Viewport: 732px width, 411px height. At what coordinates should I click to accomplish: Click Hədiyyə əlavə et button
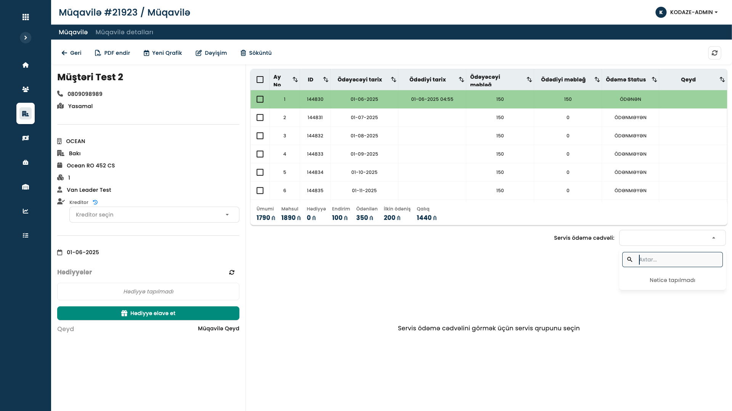[148, 313]
